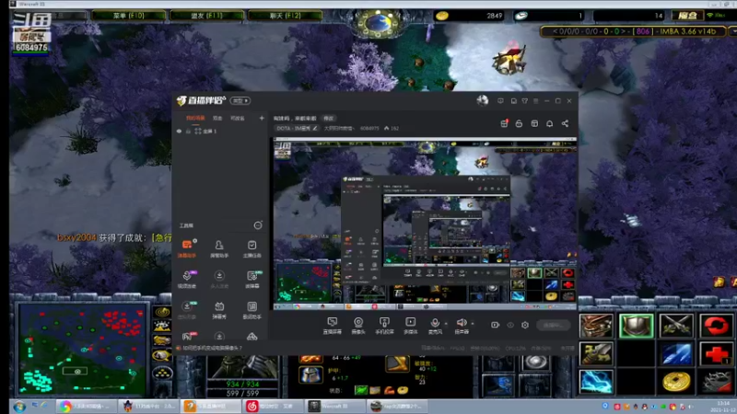
Task: Click the blue streak skill in the command card
Action: tap(676, 353)
